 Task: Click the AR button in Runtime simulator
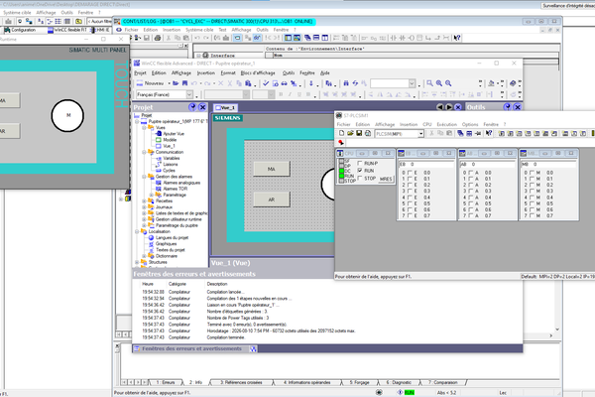9,131
